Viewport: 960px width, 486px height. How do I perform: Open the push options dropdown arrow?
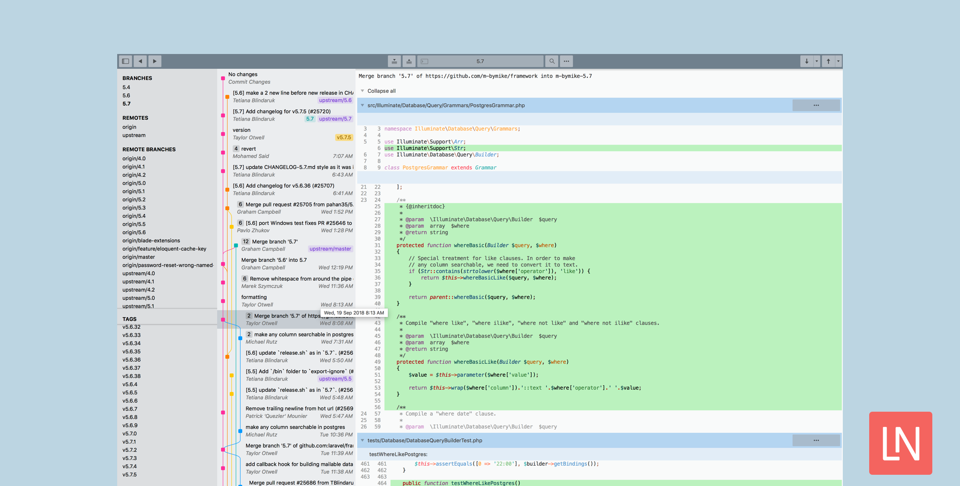(838, 61)
